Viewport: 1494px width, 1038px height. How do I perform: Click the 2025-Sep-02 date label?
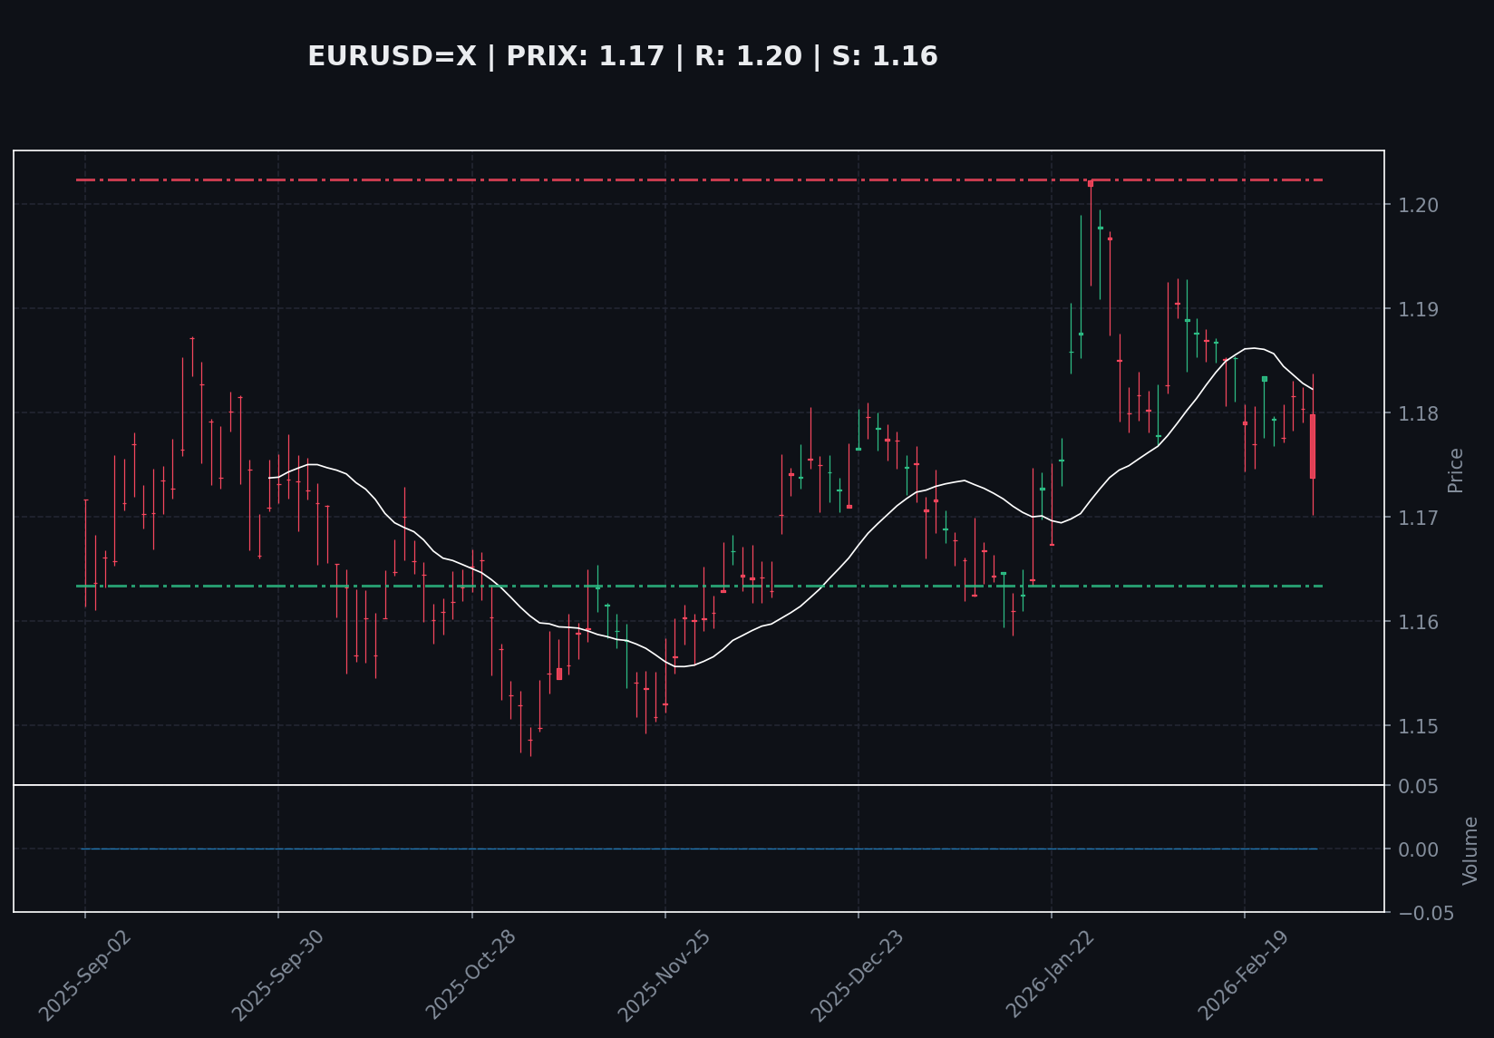88,975
